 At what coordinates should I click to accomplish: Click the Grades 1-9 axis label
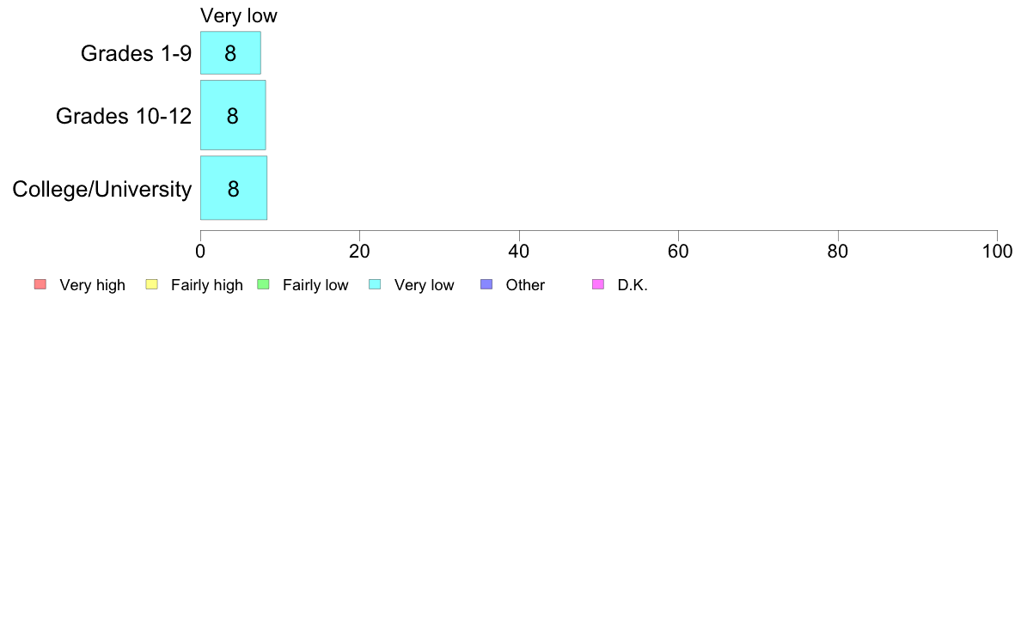(136, 53)
